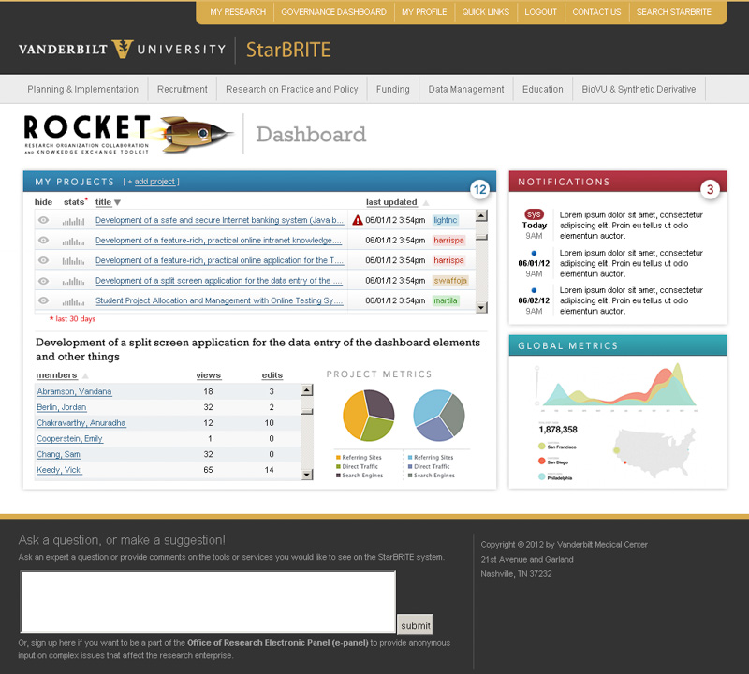The height and width of the screenshot is (674, 749).
Task: Click the blue dot for 06/02/12 notification
Action: (534, 290)
